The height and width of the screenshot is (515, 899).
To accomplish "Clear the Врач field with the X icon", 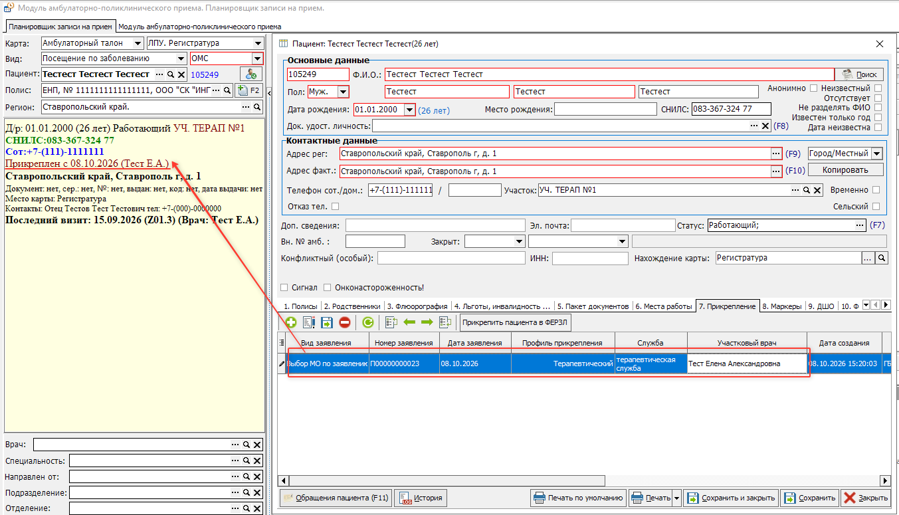I will (257, 445).
